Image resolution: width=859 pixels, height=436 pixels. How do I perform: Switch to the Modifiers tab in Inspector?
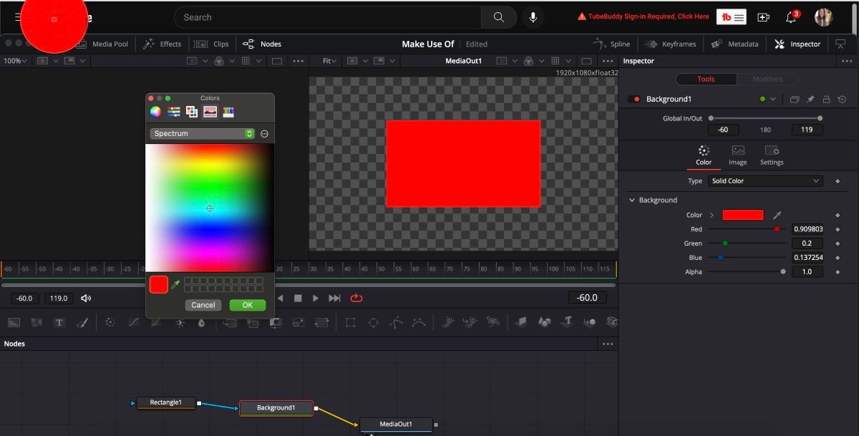(767, 79)
